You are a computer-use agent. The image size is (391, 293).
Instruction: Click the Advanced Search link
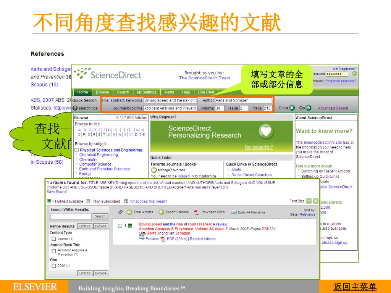tap(333, 108)
